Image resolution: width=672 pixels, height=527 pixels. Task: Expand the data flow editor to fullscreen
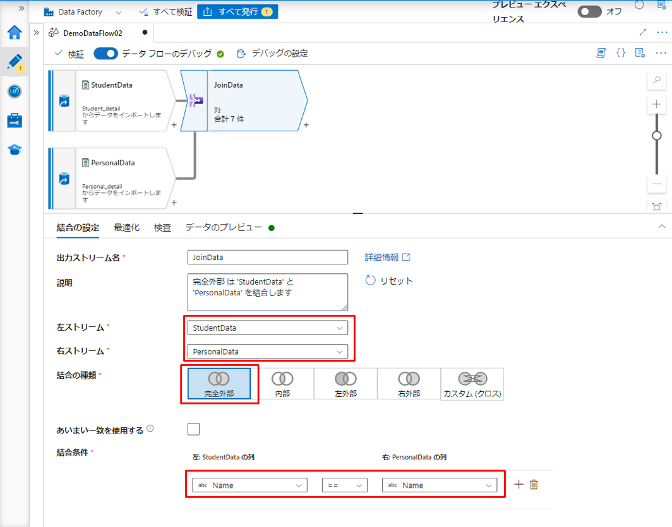tap(642, 32)
